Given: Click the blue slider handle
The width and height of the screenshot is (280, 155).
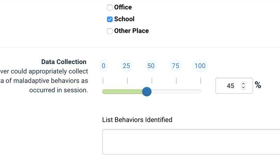Looking at the screenshot, I should point(147,92).
